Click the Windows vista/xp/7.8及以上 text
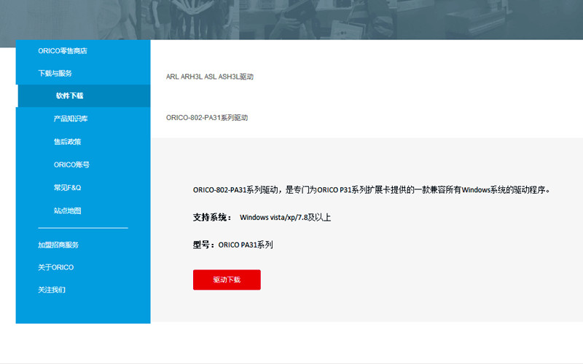Image resolution: width=583 pixels, height=364 pixels. pyautogui.click(x=285, y=217)
